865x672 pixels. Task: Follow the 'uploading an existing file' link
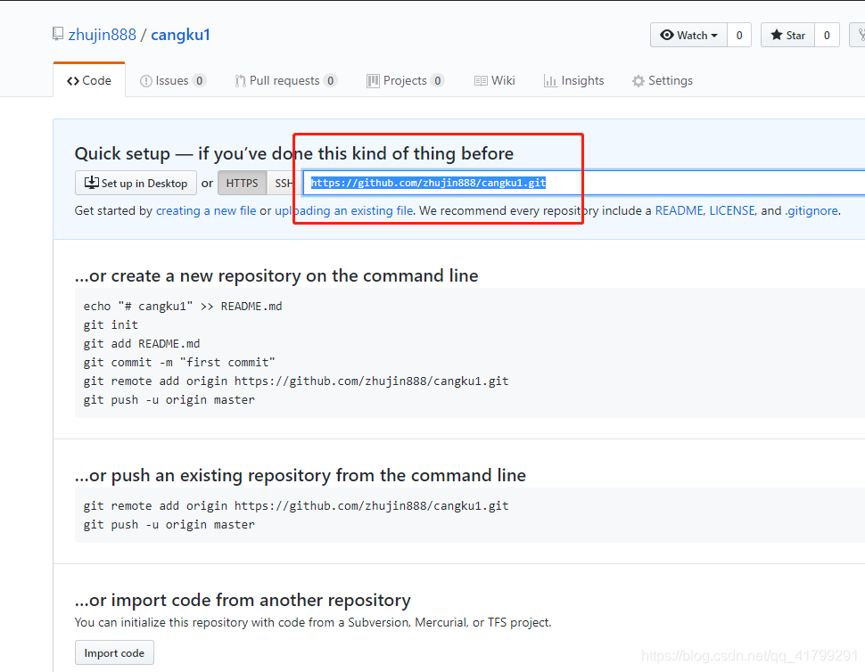point(343,210)
